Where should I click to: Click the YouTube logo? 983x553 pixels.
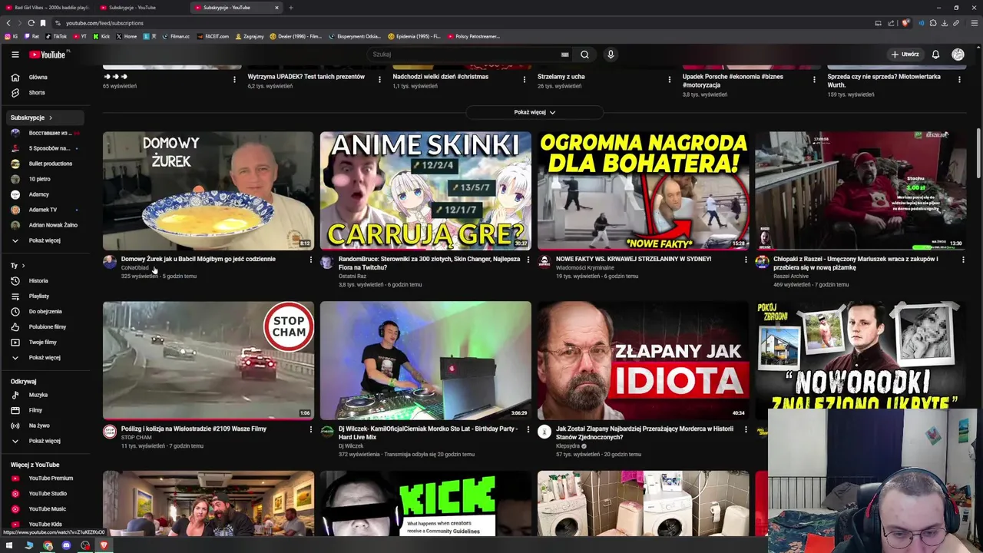pyautogui.click(x=48, y=55)
